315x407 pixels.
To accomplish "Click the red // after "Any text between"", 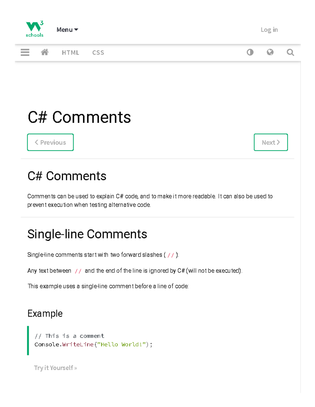I will click(x=78, y=271).
